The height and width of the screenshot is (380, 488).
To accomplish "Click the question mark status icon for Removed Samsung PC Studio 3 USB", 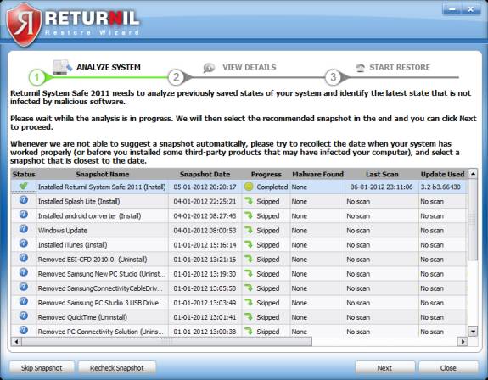I will pyautogui.click(x=24, y=301).
